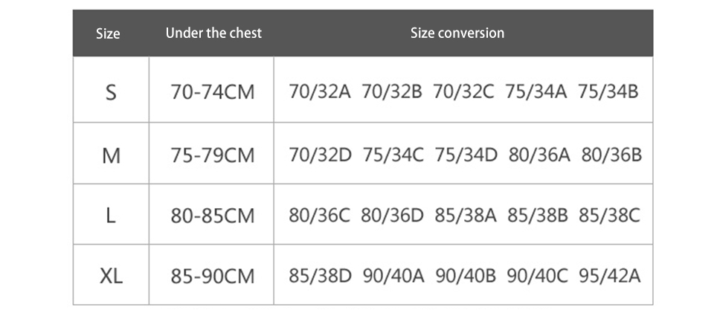This screenshot has height=336, width=720.
Task: Click the 80/36C size conversion
Action: coord(319,216)
